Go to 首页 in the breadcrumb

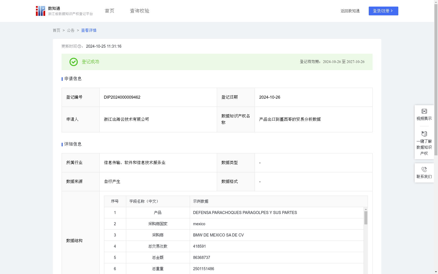[x=56, y=30]
